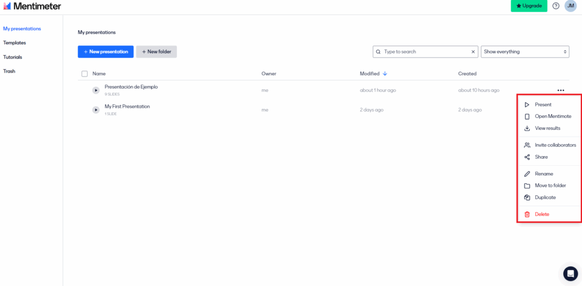Go to Templates in the sidebar
The height and width of the screenshot is (286, 582).
(x=14, y=43)
